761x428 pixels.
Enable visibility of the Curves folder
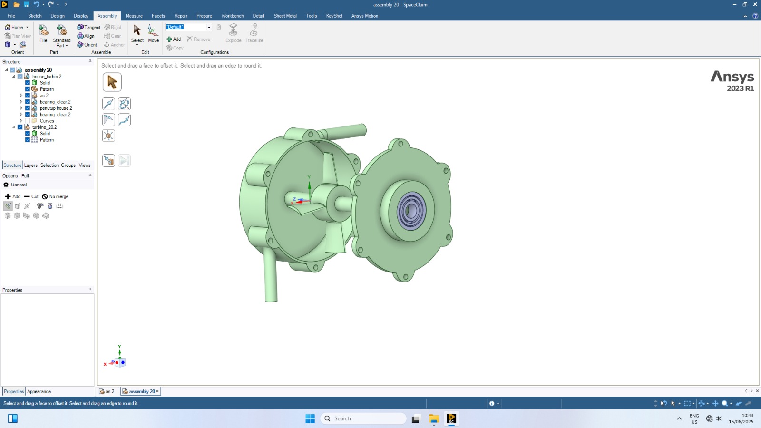pos(28,121)
